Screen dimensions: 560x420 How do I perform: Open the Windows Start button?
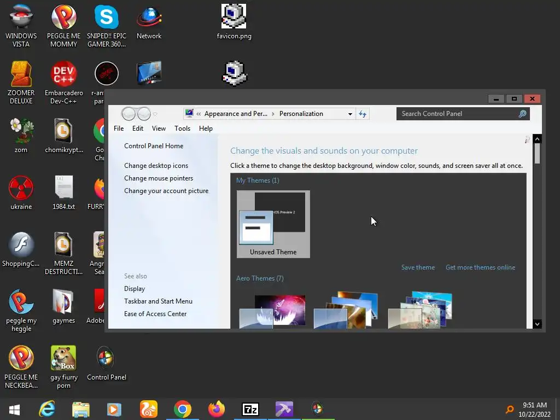pyautogui.click(x=14, y=409)
